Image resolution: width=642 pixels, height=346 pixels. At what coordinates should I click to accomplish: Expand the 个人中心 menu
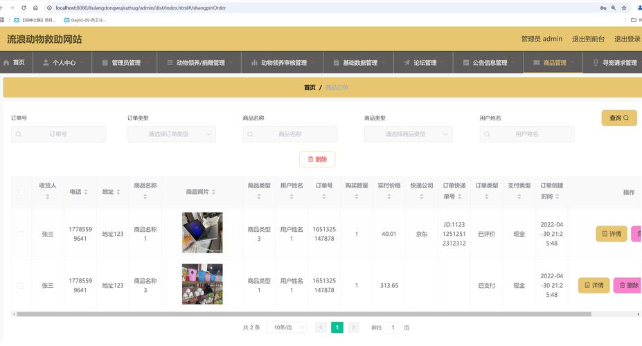pos(62,62)
